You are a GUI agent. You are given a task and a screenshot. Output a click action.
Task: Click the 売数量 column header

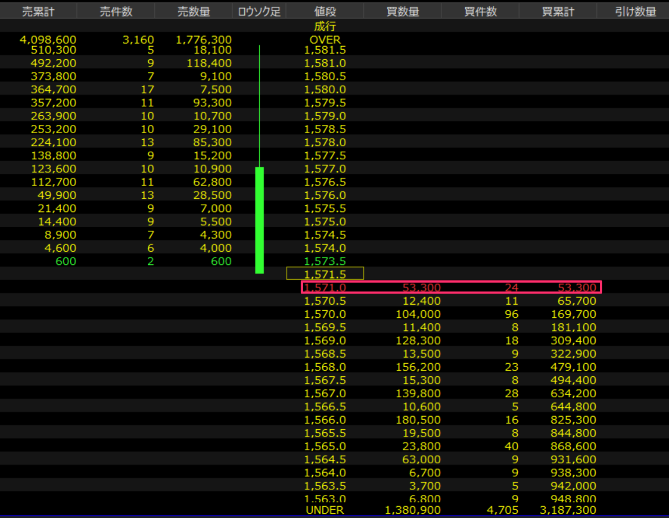(x=194, y=12)
